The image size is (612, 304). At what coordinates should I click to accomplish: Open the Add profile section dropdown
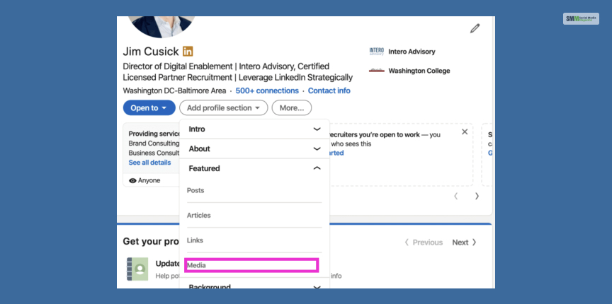pos(224,108)
